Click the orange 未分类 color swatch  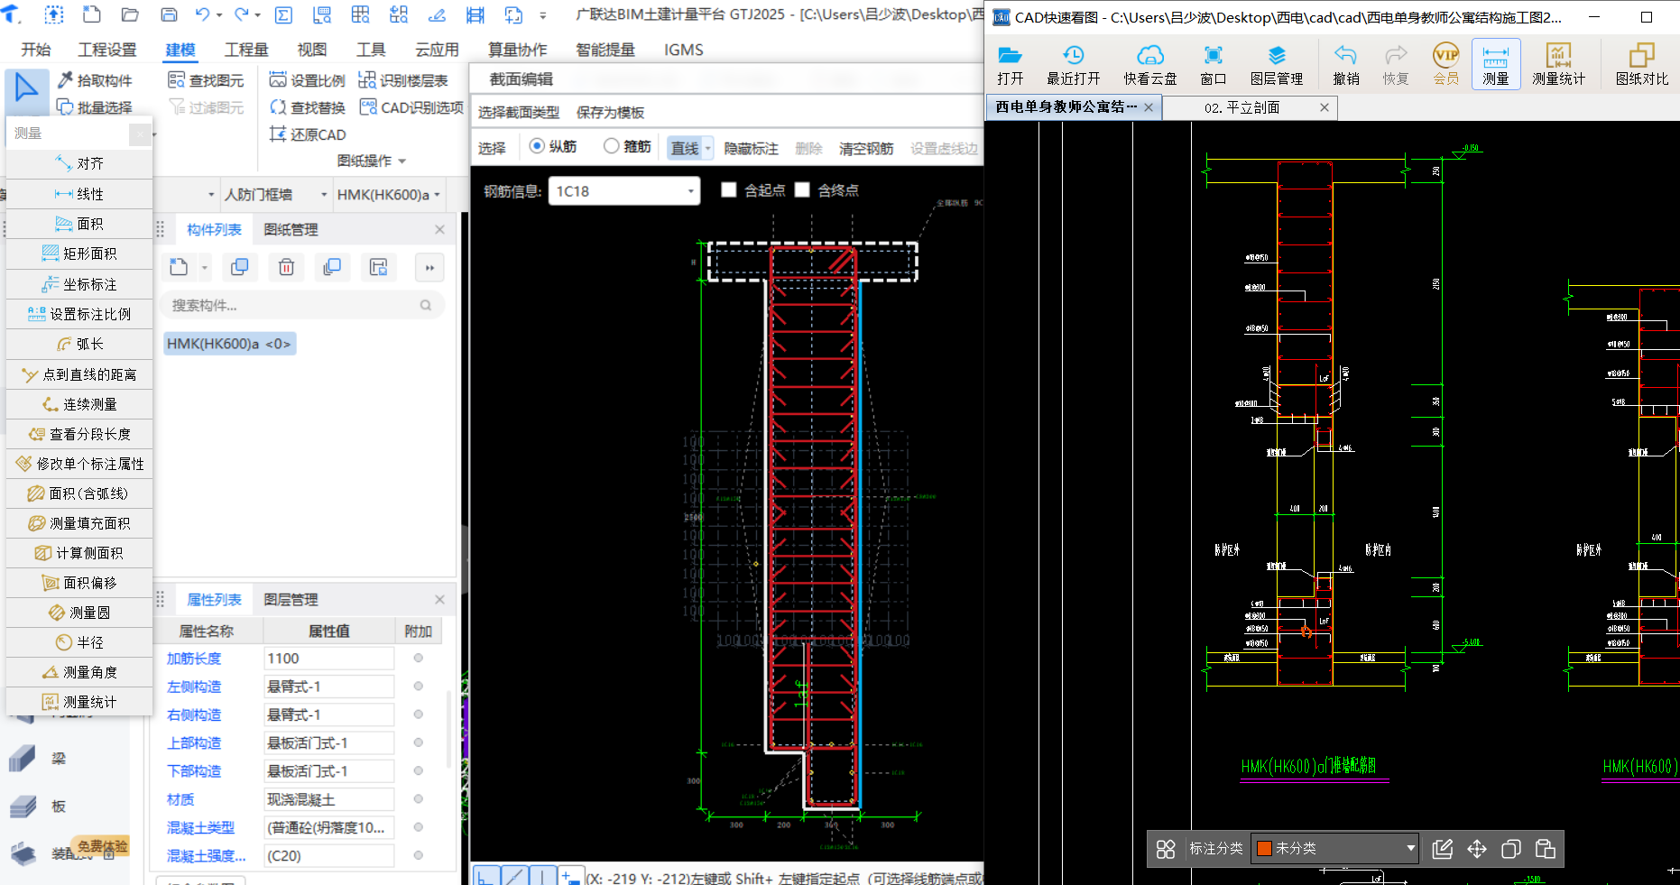point(1264,849)
